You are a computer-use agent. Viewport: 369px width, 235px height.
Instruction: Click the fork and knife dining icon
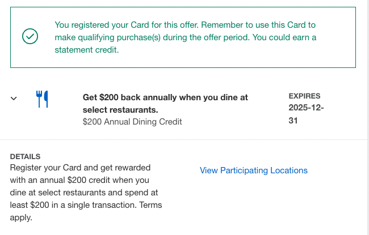coord(42,99)
